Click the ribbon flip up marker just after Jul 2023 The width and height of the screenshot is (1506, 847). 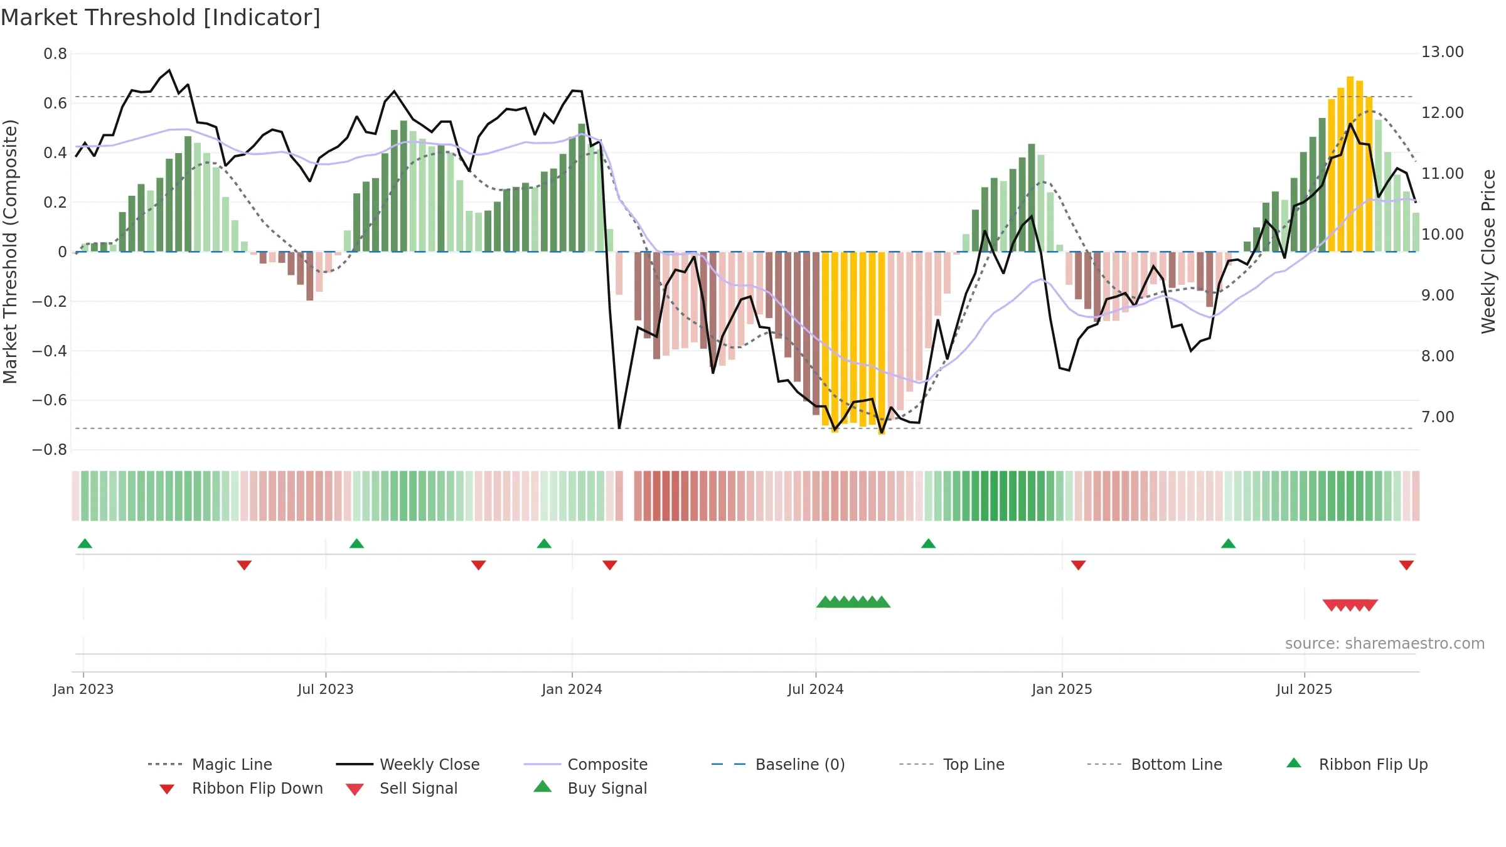[356, 543]
